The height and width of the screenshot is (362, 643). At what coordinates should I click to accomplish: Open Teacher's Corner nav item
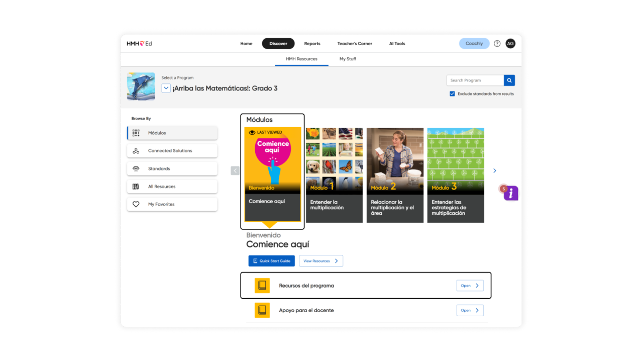[x=355, y=44]
